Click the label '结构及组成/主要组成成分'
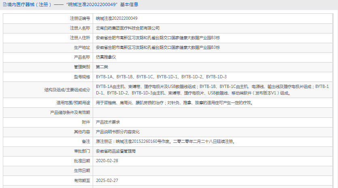Screen dimensions: 338x188 click(67, 90)
